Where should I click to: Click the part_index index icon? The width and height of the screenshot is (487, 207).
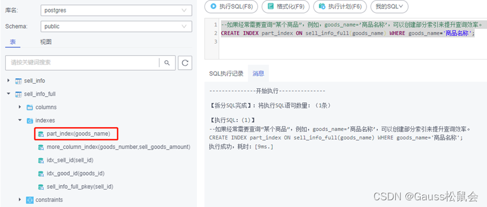(x=41, y=134)
